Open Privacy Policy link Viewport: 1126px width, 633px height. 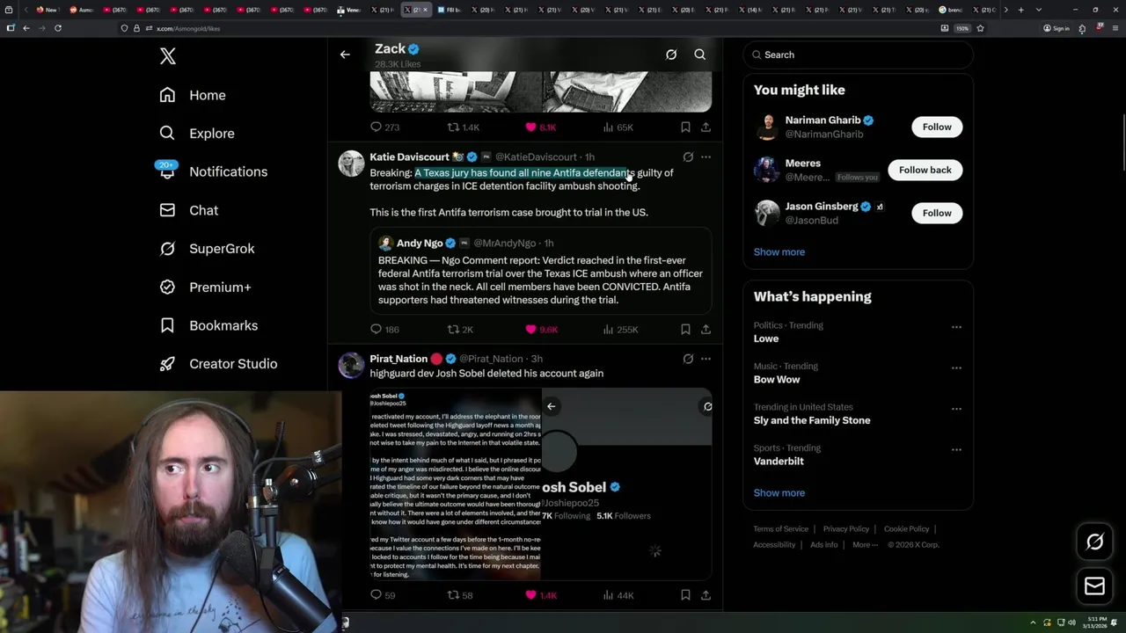(x=846, y=529)
